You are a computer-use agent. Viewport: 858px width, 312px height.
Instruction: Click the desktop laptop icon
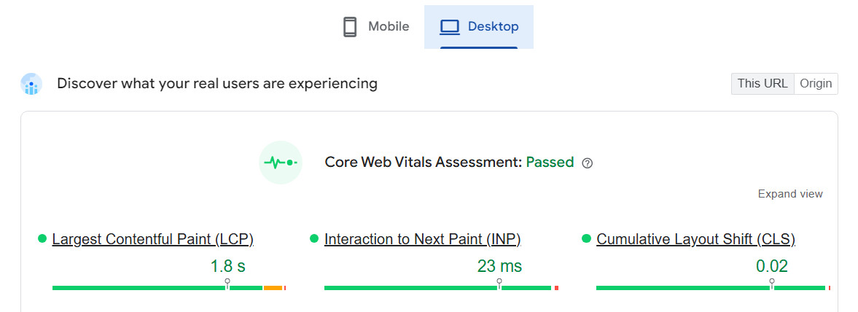coord(450,27)
